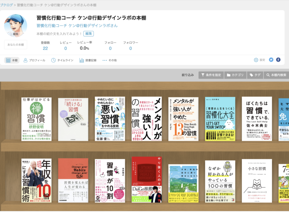This screenshot has width=289, height=213.
Task: Open the settings gear icon
Action: (256, 60)
